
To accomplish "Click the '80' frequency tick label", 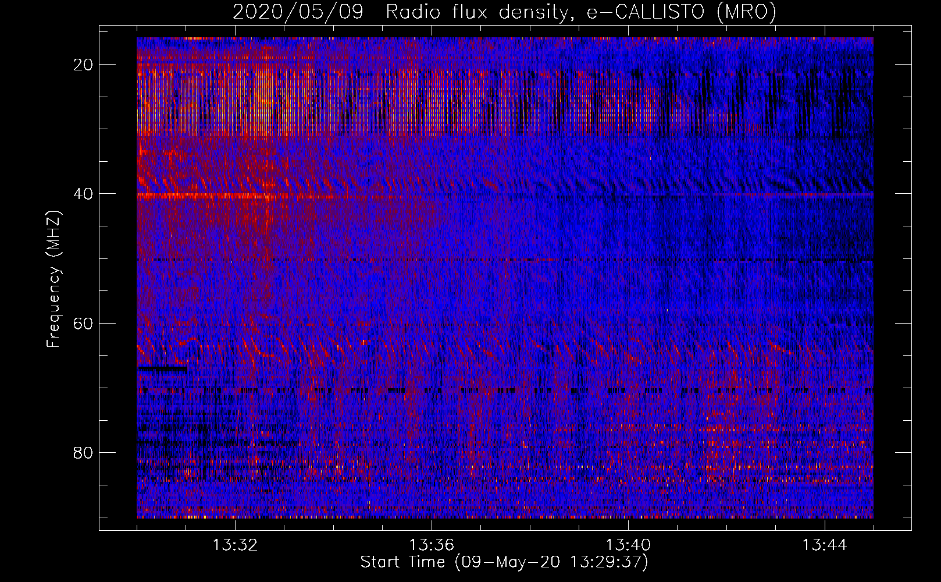I will pyautogui.click(x=84, y=452).
